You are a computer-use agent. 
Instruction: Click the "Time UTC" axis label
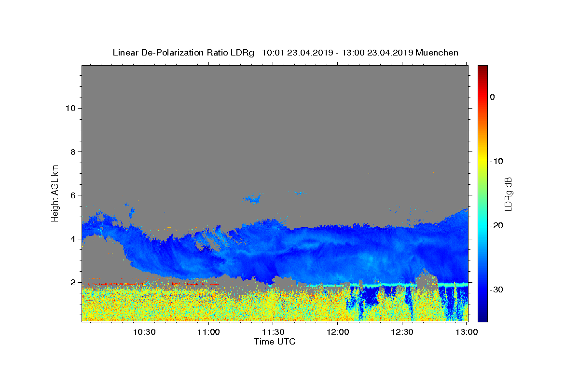pyautogui.click(x=275, y=342)
